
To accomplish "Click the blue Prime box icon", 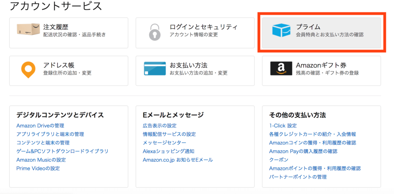I will pyautogui.click(x=281, y=30).
